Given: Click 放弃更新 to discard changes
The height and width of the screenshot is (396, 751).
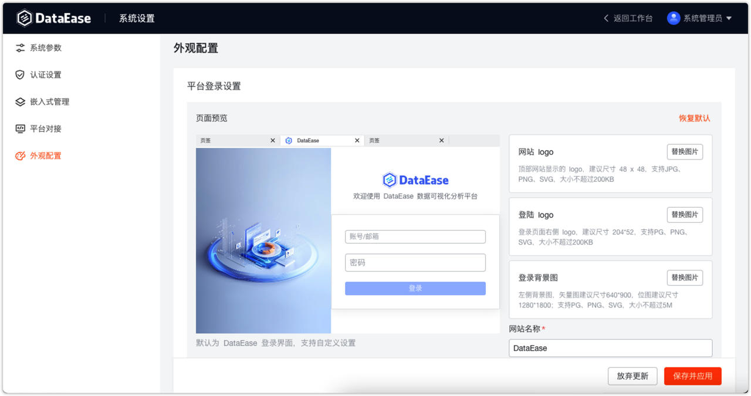Looking at the screenshot, I should pos(632,376).
